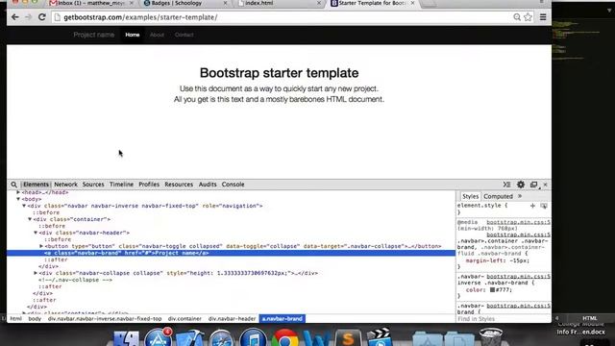Collapse the navbar-fixed-top div node
Screen dimensions: 615x346
(x=24, y=206)
